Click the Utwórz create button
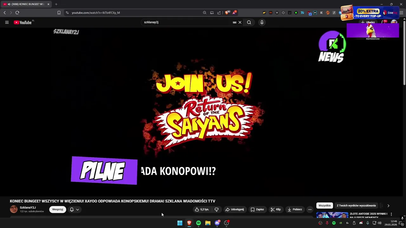The image size is (406, 228). [368, 22]
